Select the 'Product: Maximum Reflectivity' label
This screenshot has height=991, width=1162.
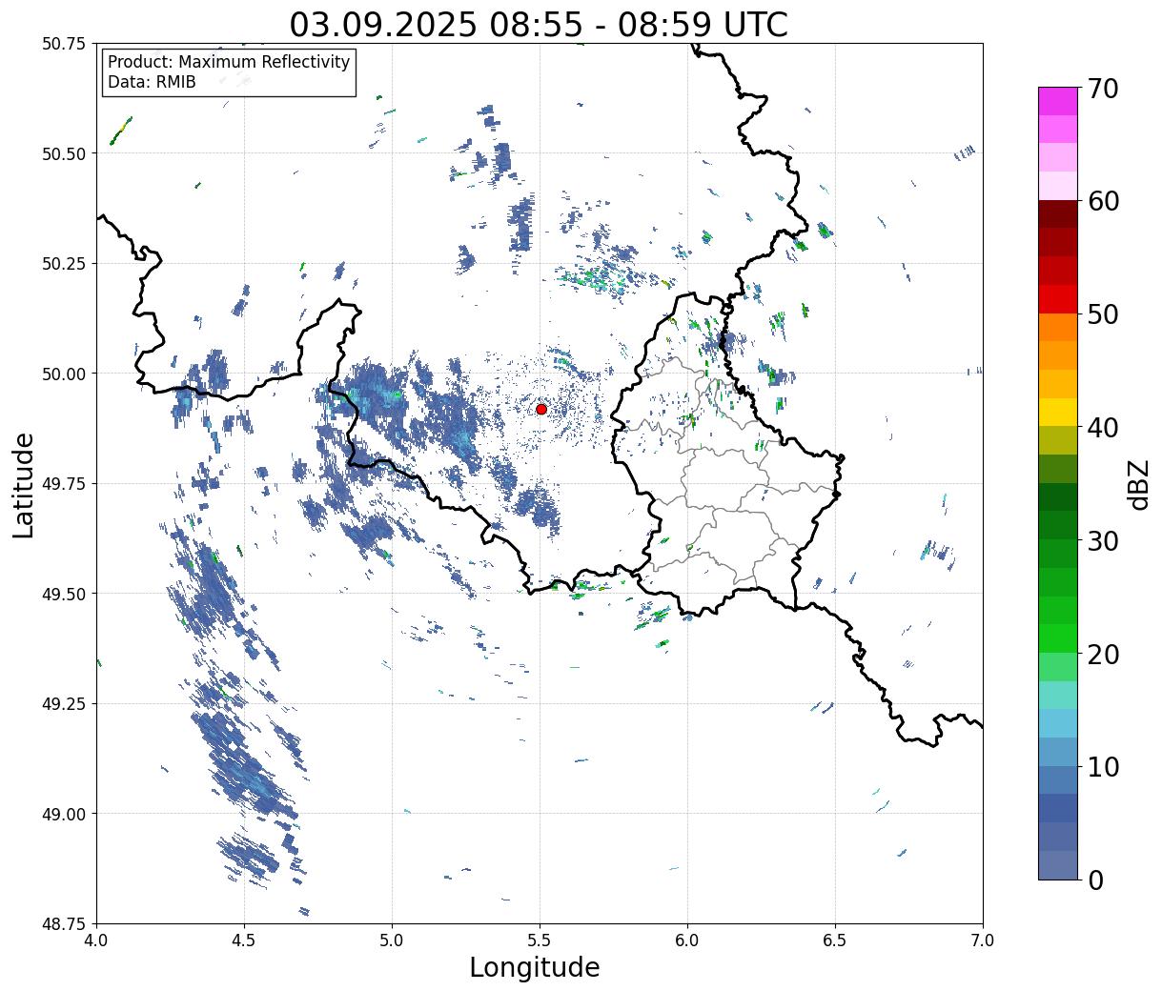coord(229,62)
